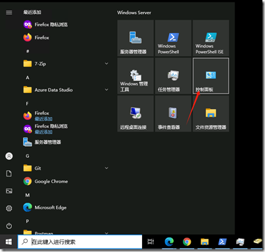Launch Firefox under the F section
The image size is (265, 252).
(x=66, y=116)
